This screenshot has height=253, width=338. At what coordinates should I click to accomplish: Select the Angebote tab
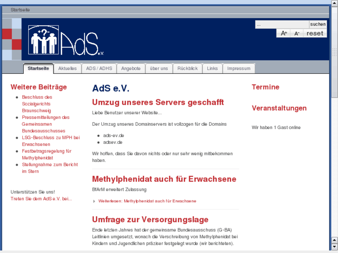[131, 68]
